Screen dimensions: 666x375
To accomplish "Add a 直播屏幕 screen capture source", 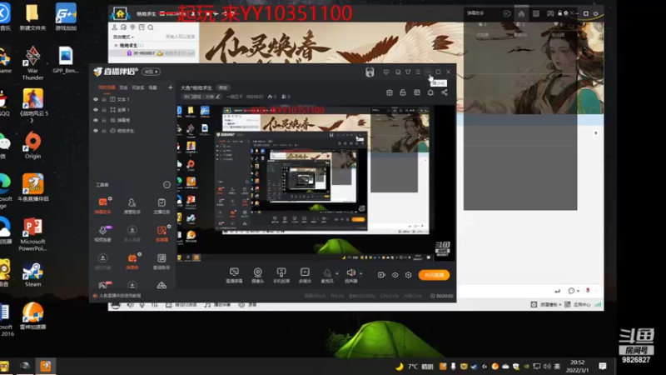I will pos(234,275).
